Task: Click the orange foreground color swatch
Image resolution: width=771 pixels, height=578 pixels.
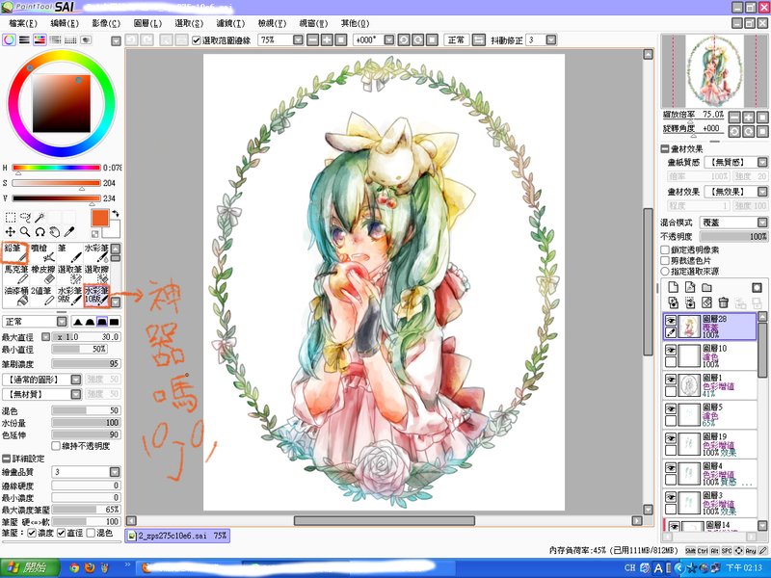Action: [x=100, y=219]
